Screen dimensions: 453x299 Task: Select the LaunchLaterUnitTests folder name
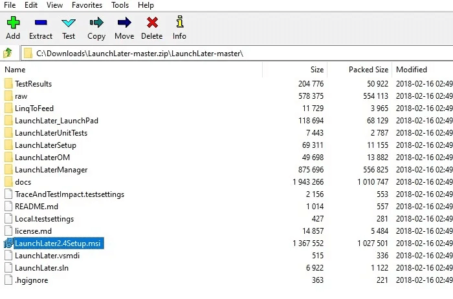[x=51, y=133]
